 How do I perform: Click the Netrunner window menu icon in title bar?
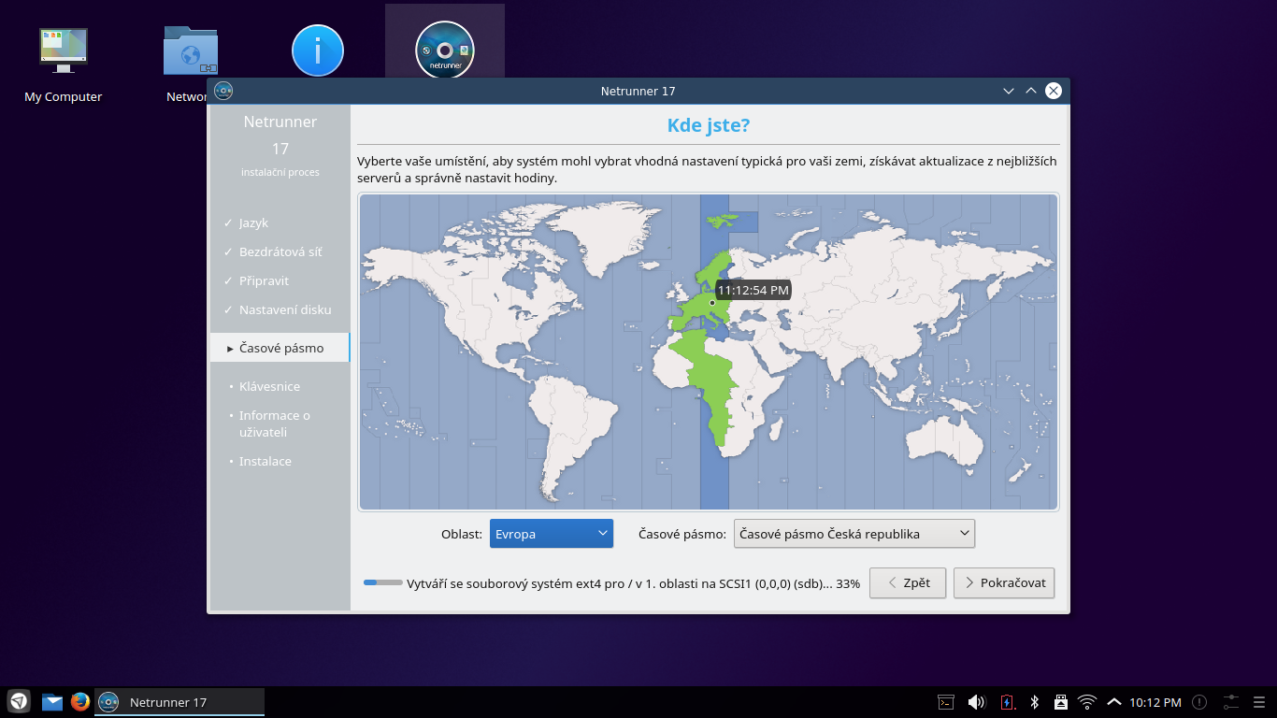pyautogui.click(x=223, y=91)
